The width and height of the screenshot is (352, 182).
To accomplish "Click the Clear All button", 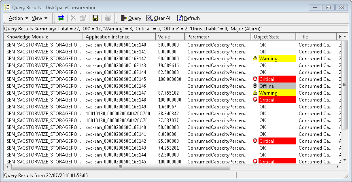I will 159,18.
